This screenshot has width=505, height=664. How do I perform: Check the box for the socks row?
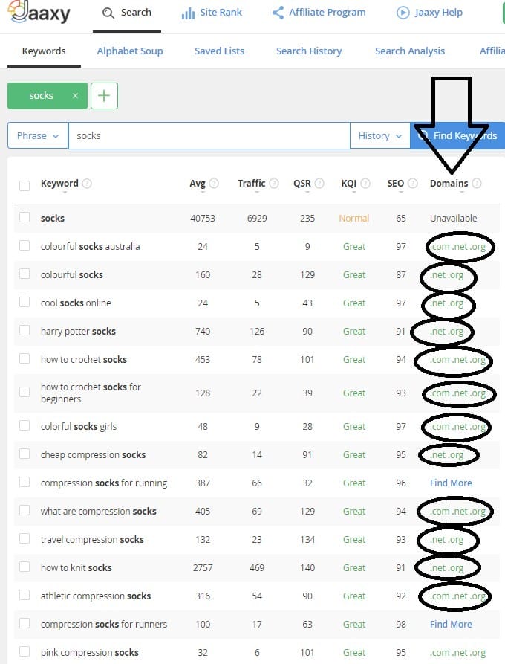(25, 217)
